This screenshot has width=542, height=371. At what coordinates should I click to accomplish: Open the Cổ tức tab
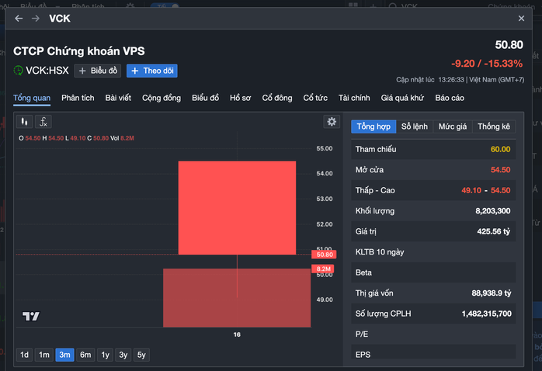tap(315, 98)
